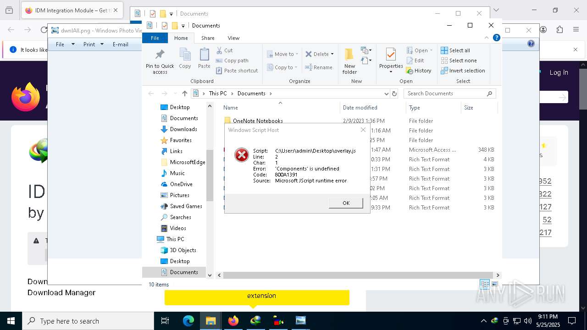
Task: Sort by the Type column header
Action: [x=433, y=108]
